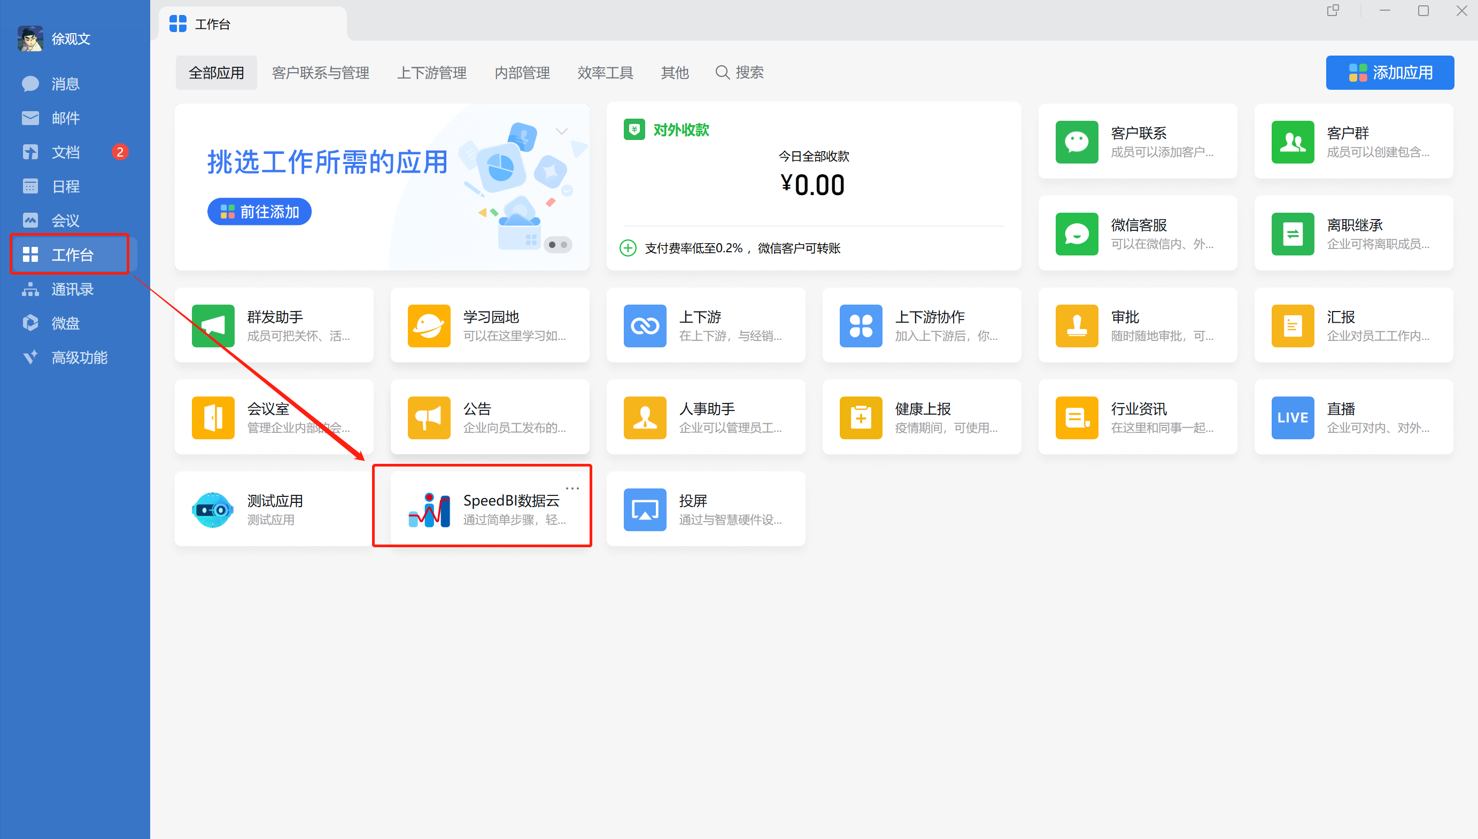Viewport: 1478px width, 839px height.
Task: Open the 上下游协作 app icon
Action: (x=861, y=326)
